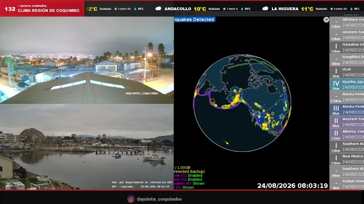Click the Earthquakes Detected header label
This screenshot has width=364, height=204.
(x=194, y=20)
